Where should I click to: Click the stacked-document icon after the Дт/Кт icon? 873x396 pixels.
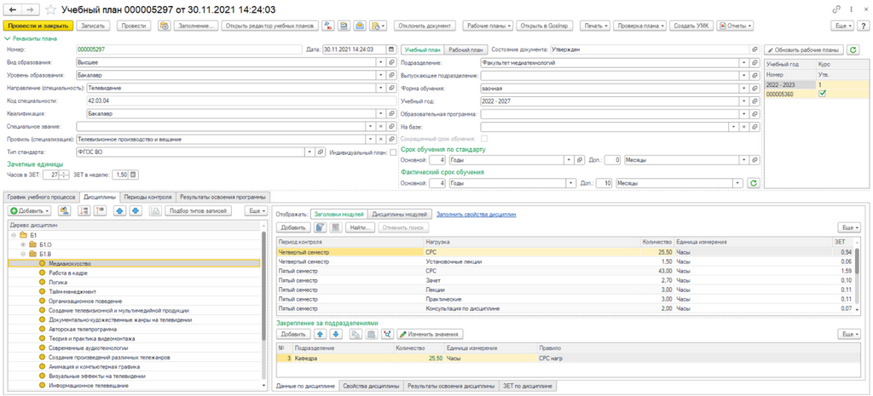click(x=344, y=26)
